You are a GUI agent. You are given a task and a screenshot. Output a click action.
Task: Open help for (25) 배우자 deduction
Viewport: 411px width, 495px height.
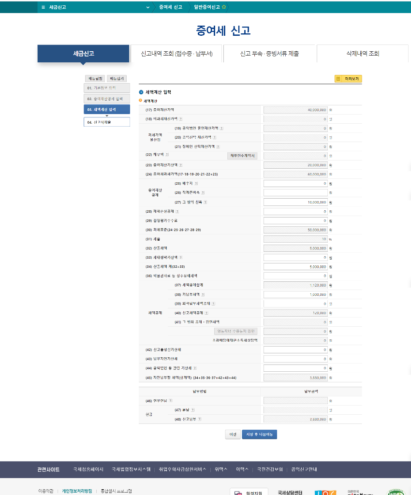coord(196,184)
